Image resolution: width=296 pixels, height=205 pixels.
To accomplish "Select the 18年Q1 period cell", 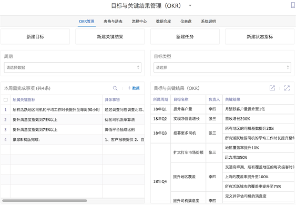I will pos(160,109).
